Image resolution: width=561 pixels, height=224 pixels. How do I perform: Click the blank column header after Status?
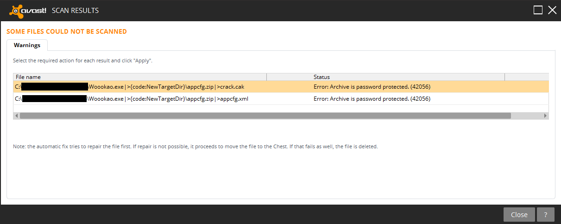click(526, 77)
